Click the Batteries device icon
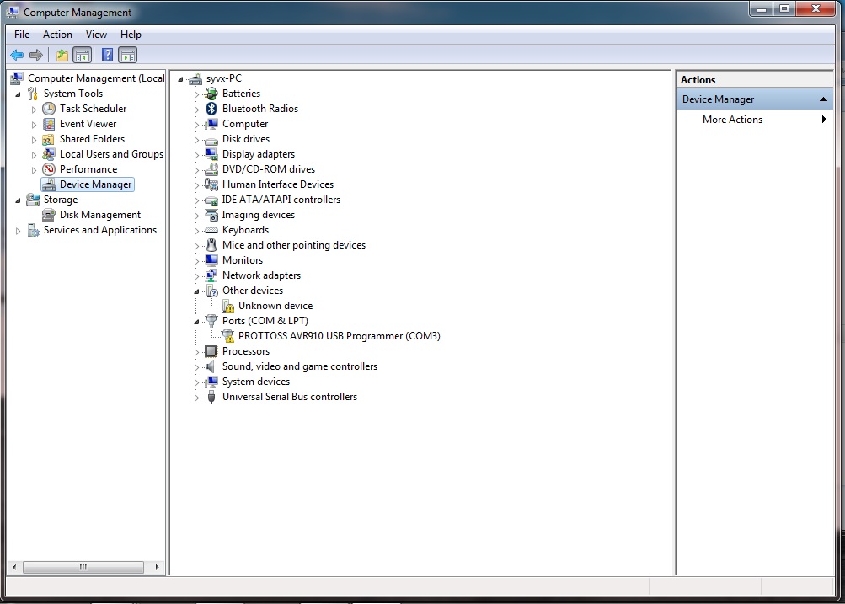Screen dimensions: 845x604 pyautogui.click(x=211, y=94)
